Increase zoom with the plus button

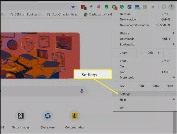pyautogui.click(x=159, y=53)
